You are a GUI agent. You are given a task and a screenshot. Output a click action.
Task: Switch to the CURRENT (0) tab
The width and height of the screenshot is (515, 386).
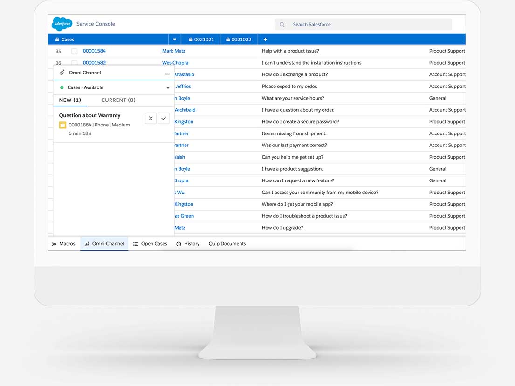pos(118,100)
